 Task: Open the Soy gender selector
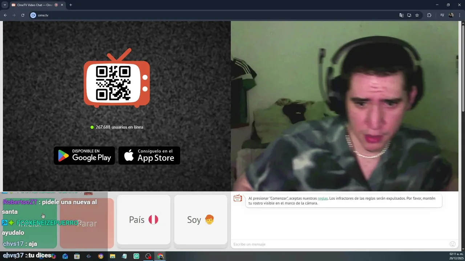pyautogui.click(x=201, y=220)
